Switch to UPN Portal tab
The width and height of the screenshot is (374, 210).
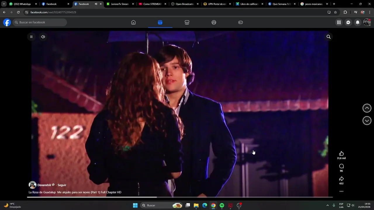point(217,4)
